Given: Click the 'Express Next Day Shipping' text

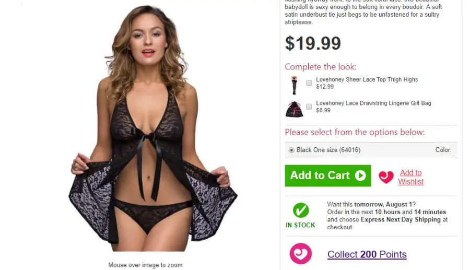Looking at the screenshot, I should click(401, 220).
